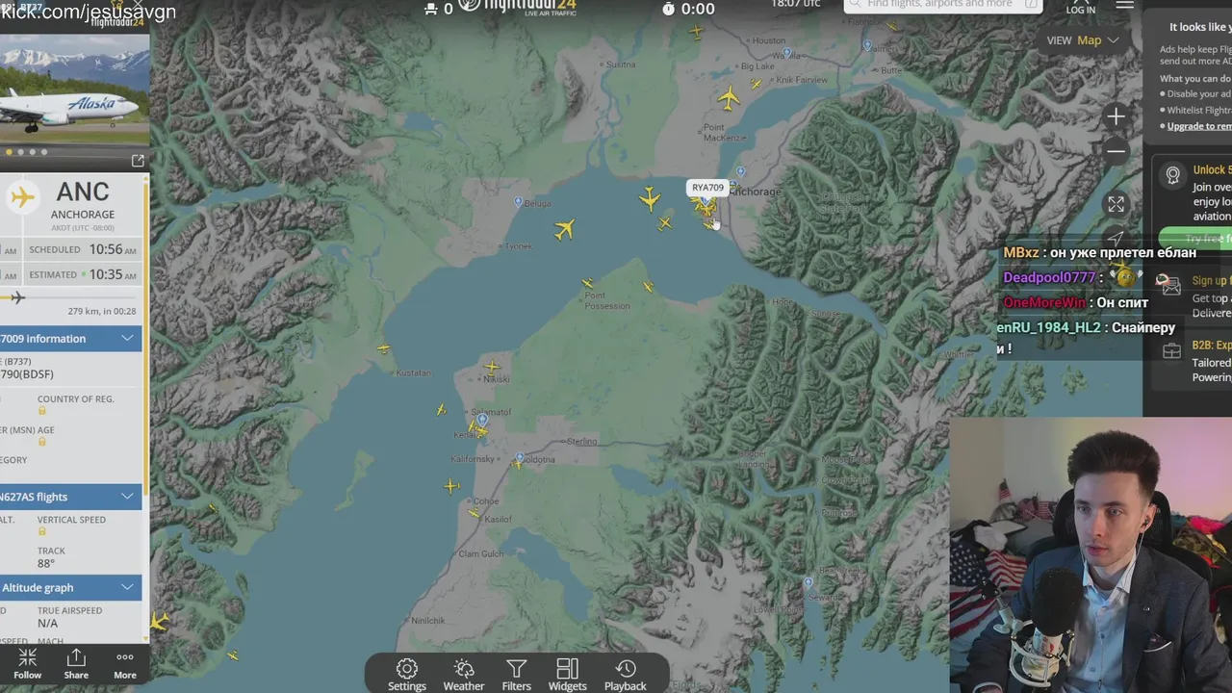Center map on my location
1232x693 pixels.
[1116, 237]
